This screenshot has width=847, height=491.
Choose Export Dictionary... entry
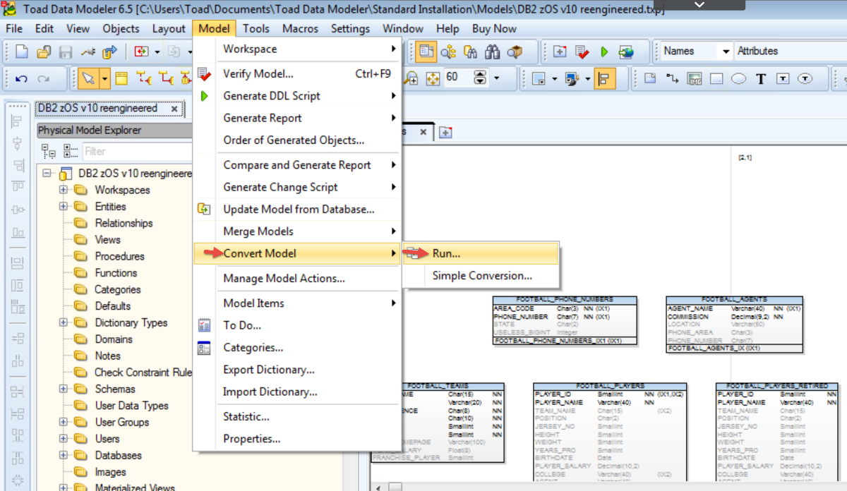pyautogui.click(x=298, y=370)
